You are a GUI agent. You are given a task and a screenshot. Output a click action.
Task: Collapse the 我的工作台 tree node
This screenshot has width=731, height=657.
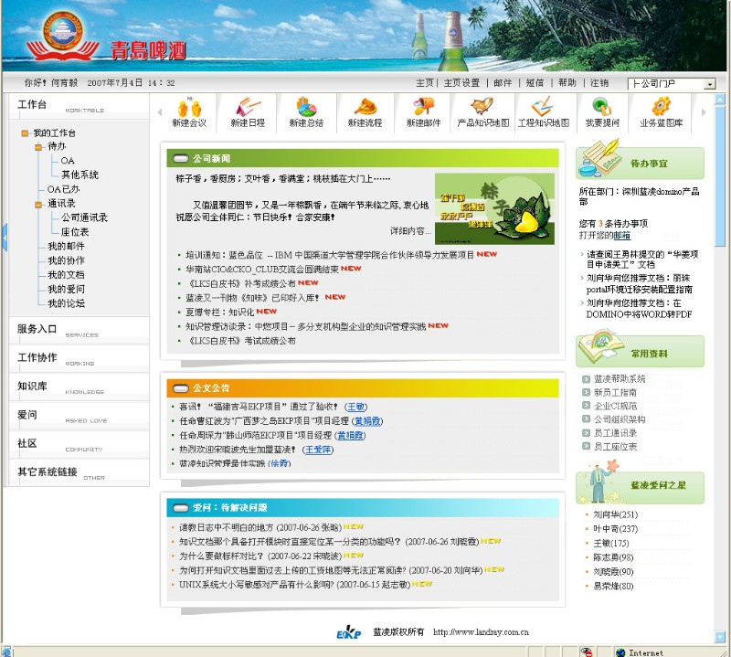pyautogui.click(x=25, y=133)
